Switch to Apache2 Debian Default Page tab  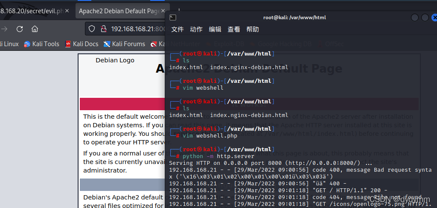[x=119, y=11]
